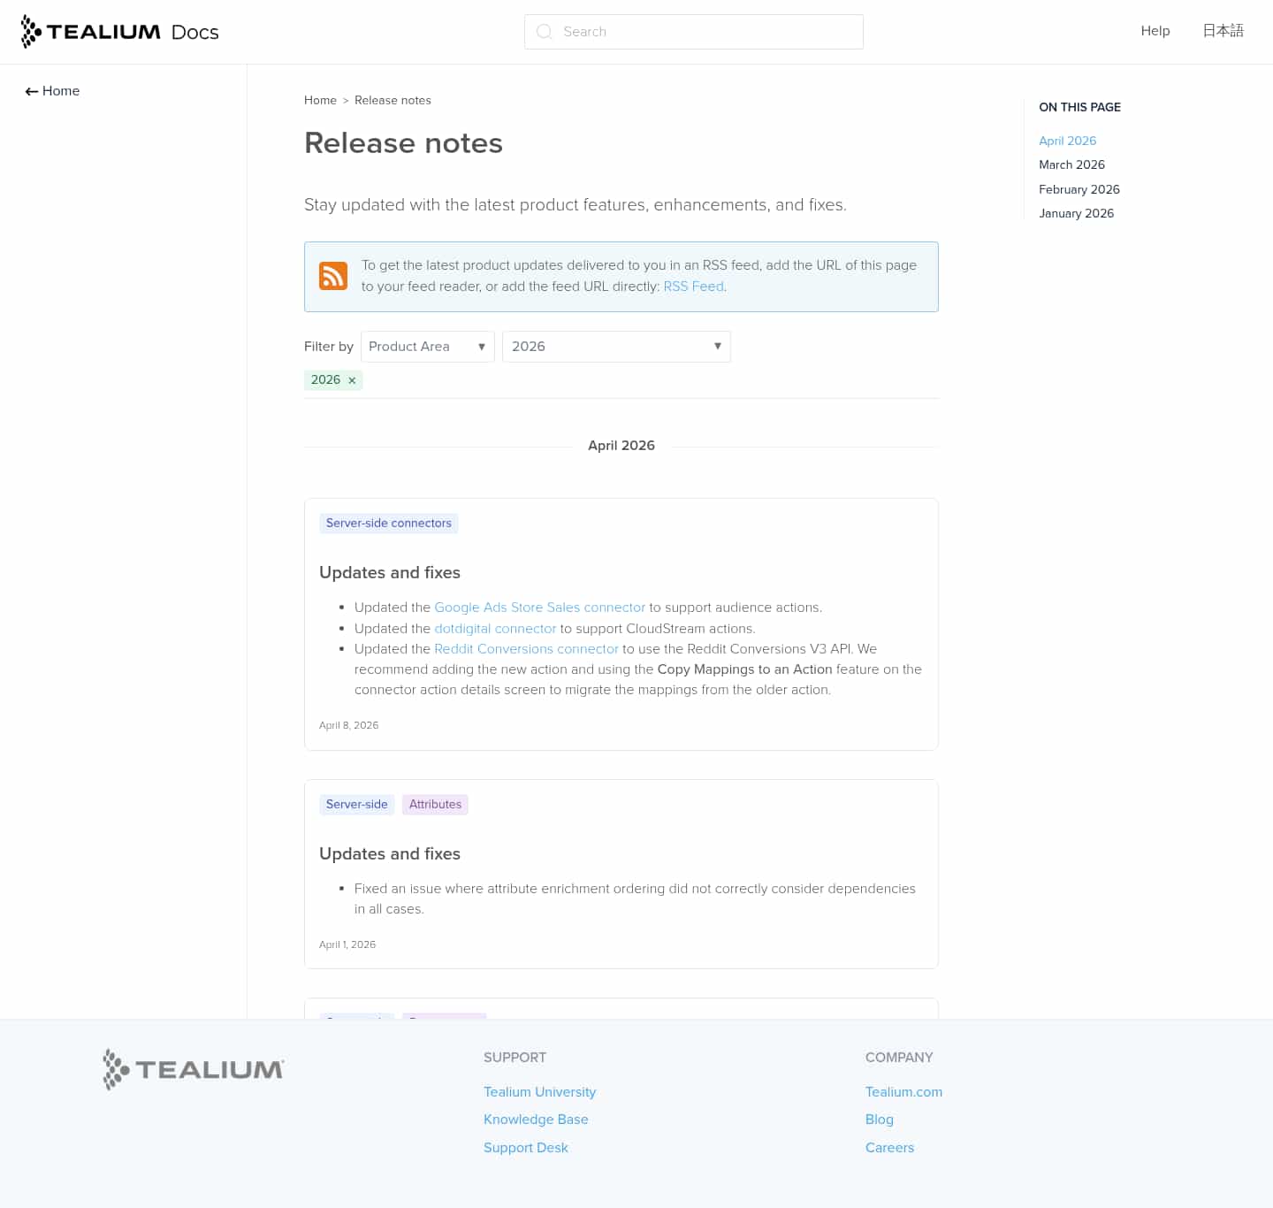Open the Product Area filter dropdown
This screenshot has width=1273, height=1208.
tap(427, 347)
